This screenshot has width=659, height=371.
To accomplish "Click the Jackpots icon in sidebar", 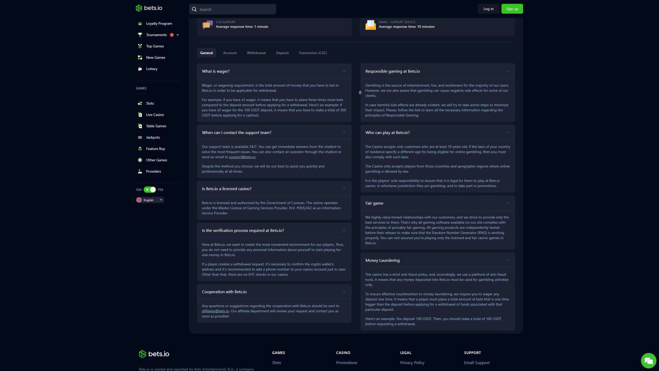I will [140, 137].
